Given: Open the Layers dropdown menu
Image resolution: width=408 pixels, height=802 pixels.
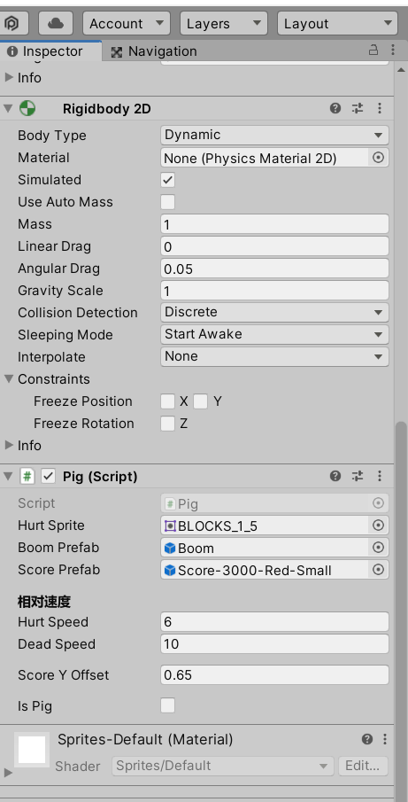Looking at the screenshot, I should pos(224,24).
